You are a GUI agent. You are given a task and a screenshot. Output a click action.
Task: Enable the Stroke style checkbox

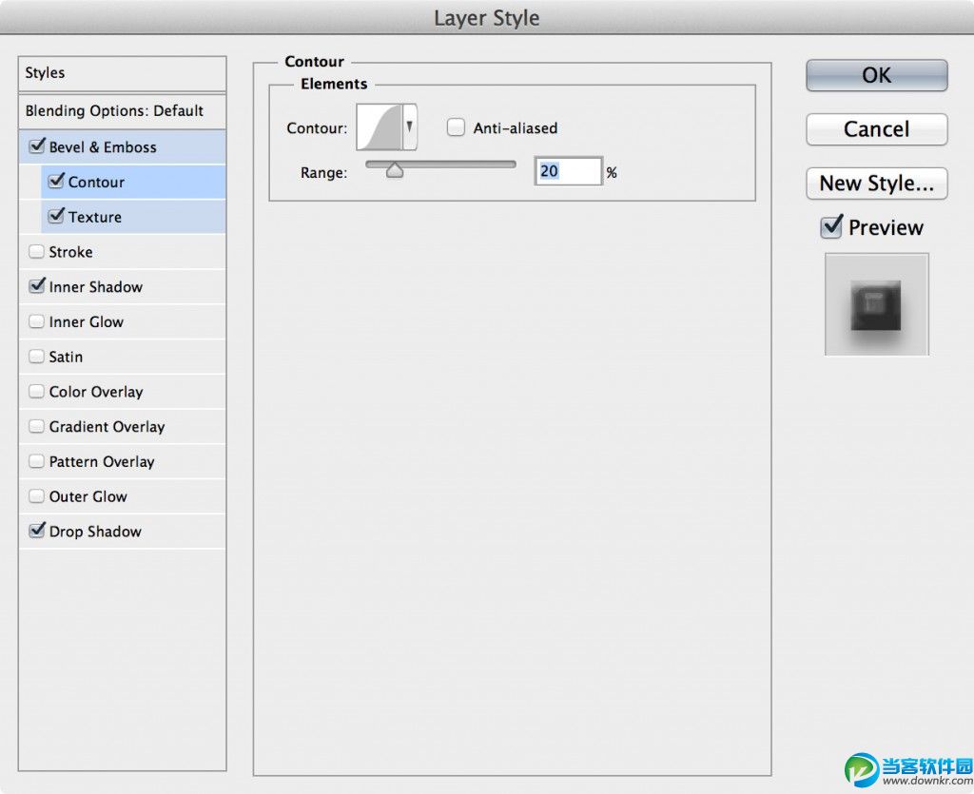coord(37,251)
